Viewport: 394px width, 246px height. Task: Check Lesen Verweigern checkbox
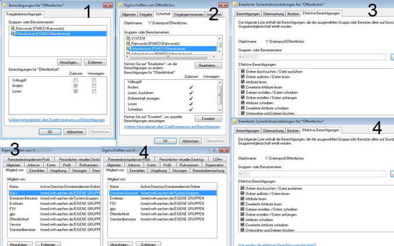point(94,91)
